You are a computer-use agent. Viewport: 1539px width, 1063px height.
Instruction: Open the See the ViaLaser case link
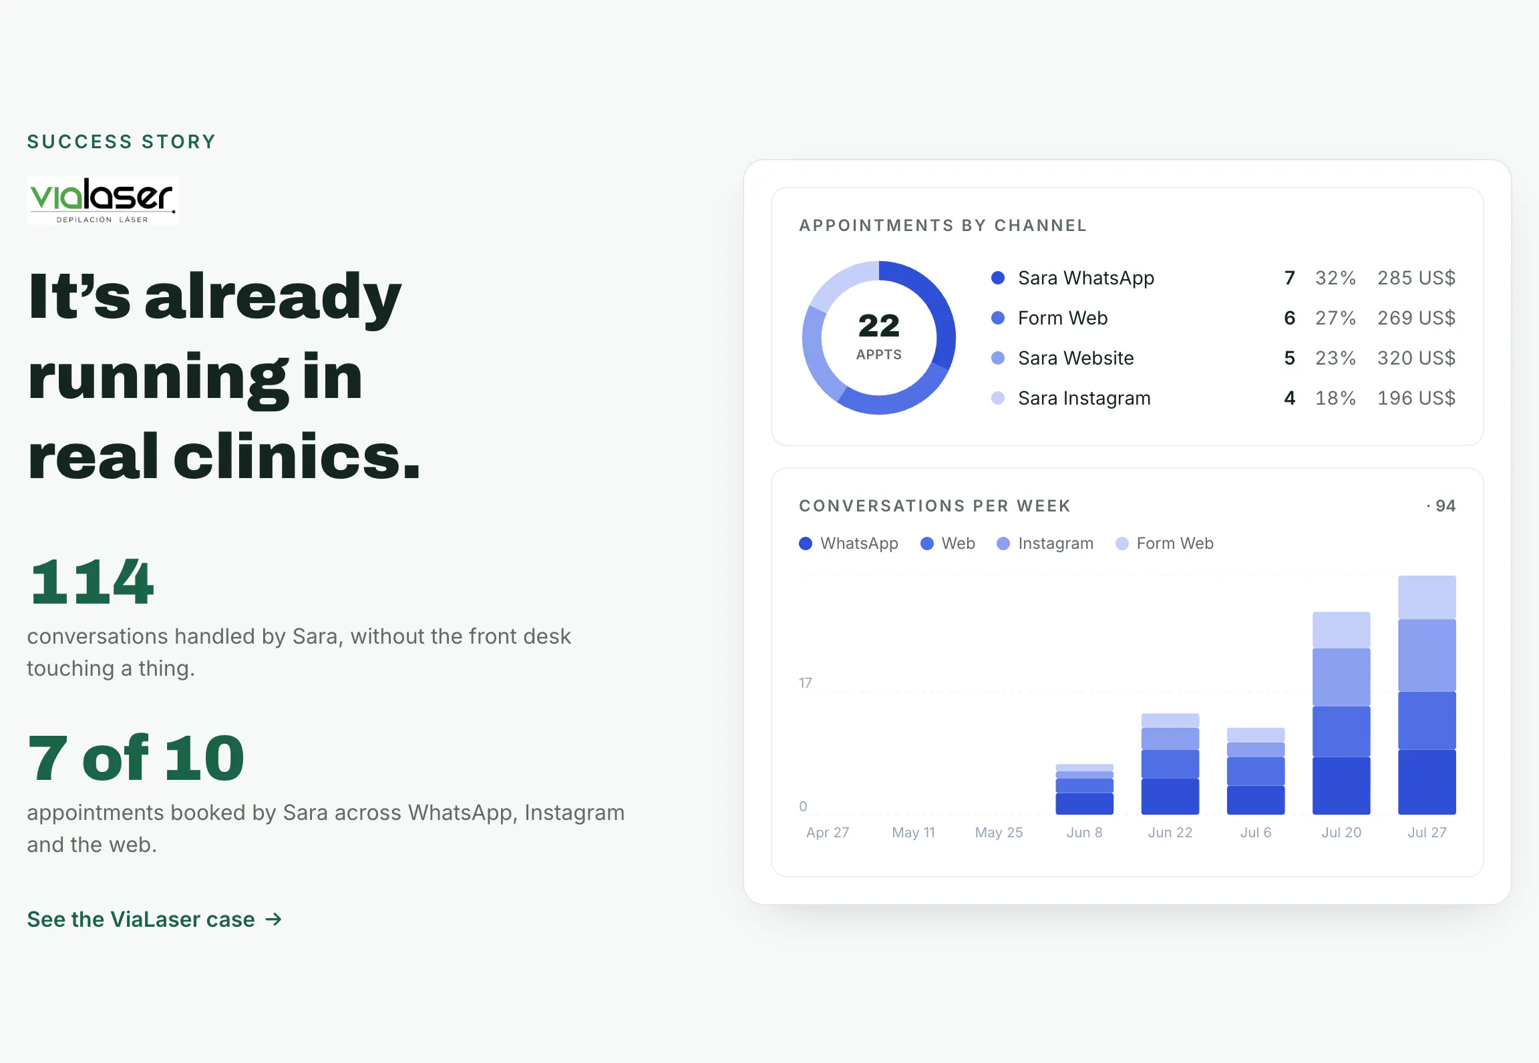pyautogui.click(x=154, y=919)
